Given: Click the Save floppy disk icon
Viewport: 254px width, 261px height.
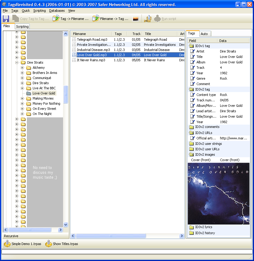Looking at the screenshot, I should [6, 19].
